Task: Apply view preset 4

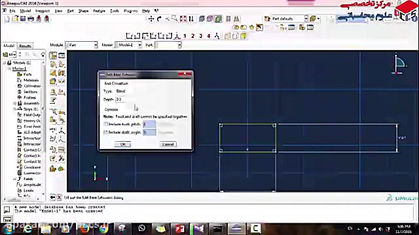Action: pyautogui.click(x=209, y=36)
